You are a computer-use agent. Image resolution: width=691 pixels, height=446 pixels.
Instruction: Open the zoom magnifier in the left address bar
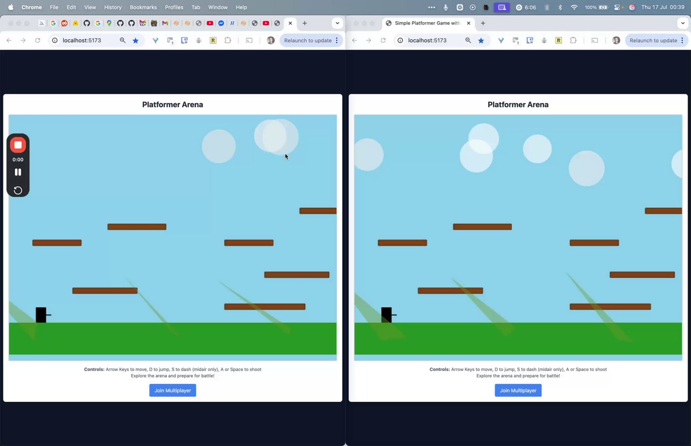[123, 40]
